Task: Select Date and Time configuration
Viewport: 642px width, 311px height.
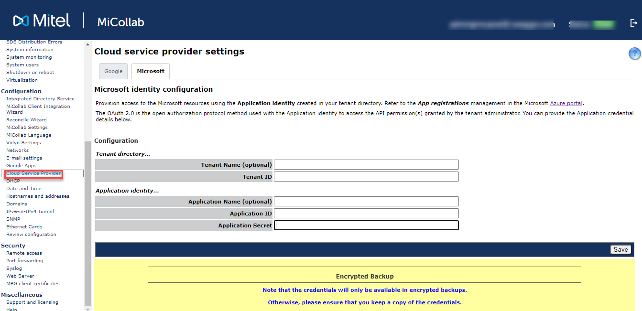Action: (23, 188)
